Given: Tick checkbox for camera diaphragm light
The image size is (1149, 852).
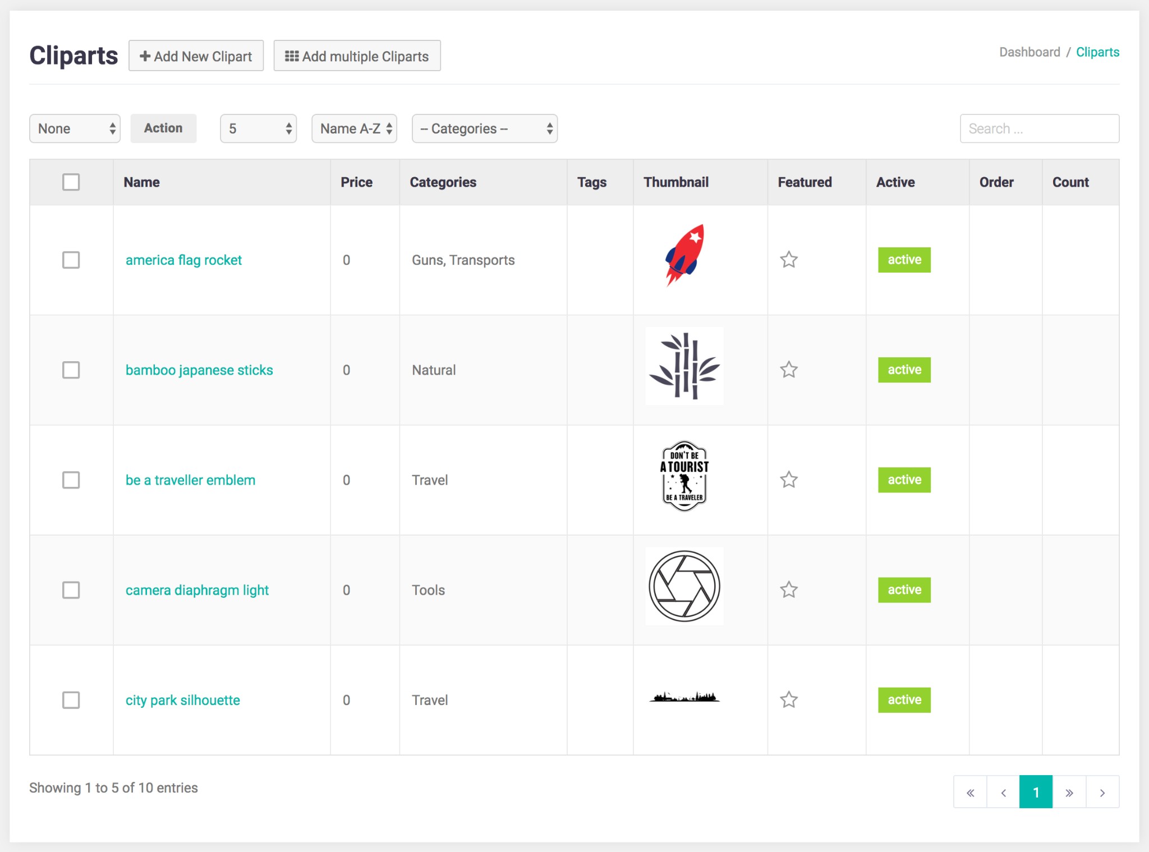Looking at the screenshot, I should click(71, 590).
